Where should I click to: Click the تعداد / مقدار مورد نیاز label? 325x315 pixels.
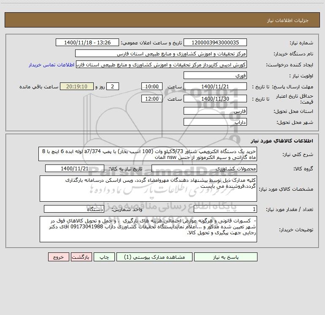click(x=290, y=210)
